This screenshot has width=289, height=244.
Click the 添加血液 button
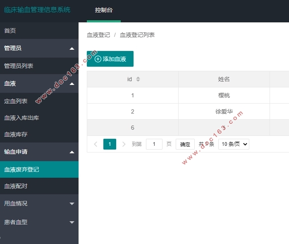coord(110,59)
